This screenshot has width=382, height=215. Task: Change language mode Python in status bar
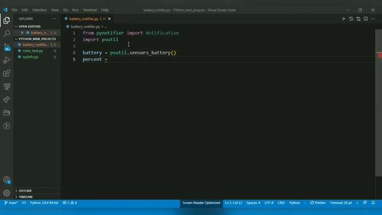294,203
